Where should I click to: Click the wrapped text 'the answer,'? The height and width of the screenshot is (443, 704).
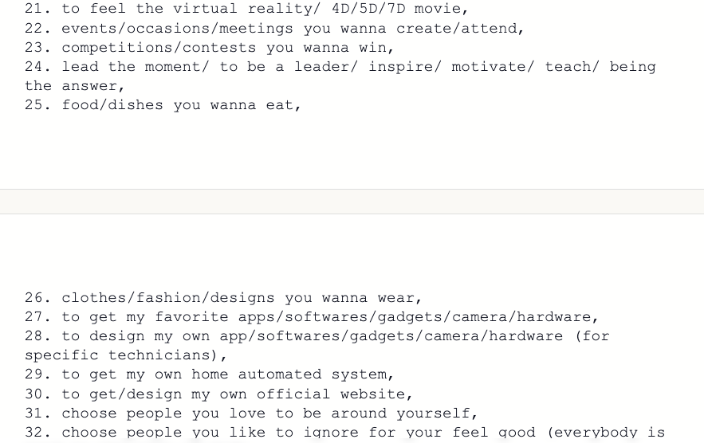(74, 86)
